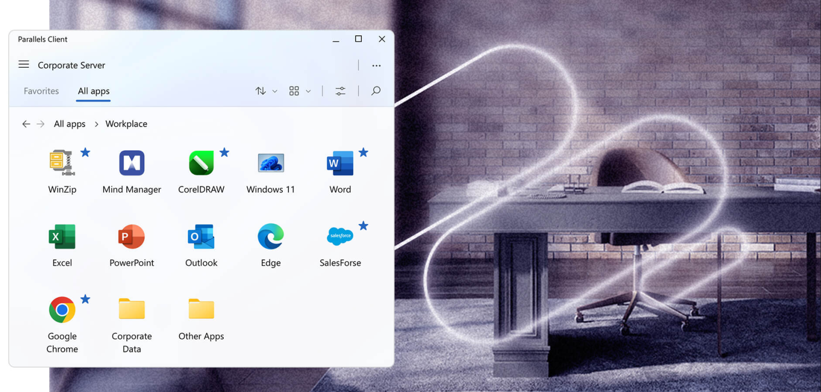Open the three-dot more options menu

(376, 66)
